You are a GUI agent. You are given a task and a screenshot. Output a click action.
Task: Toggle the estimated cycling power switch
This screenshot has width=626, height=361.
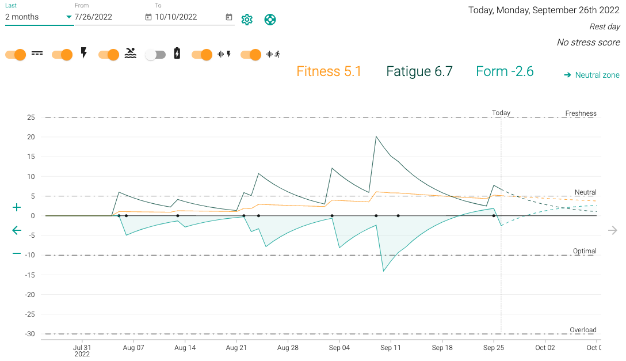[x=202, y=55]
